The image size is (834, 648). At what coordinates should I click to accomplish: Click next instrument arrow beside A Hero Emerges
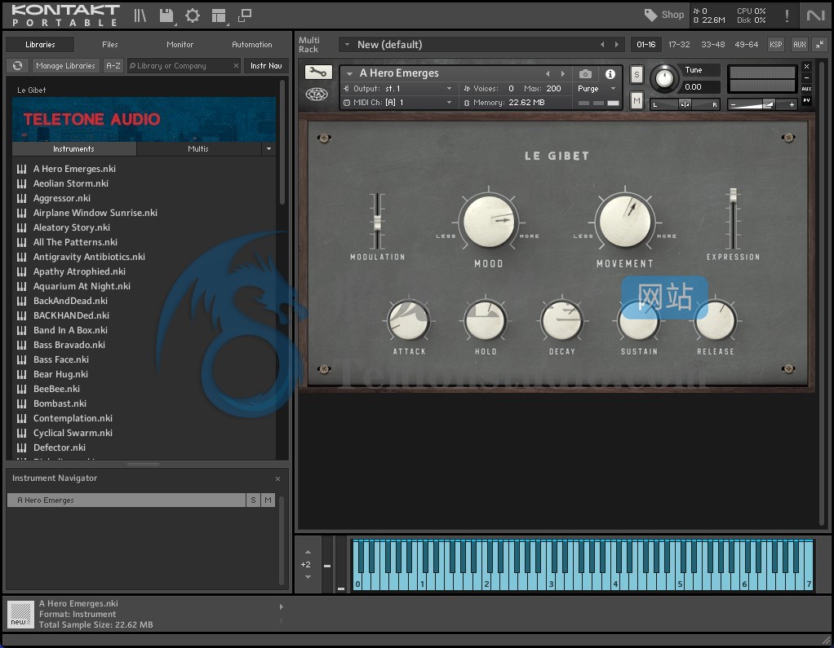(x=563, y=74)
